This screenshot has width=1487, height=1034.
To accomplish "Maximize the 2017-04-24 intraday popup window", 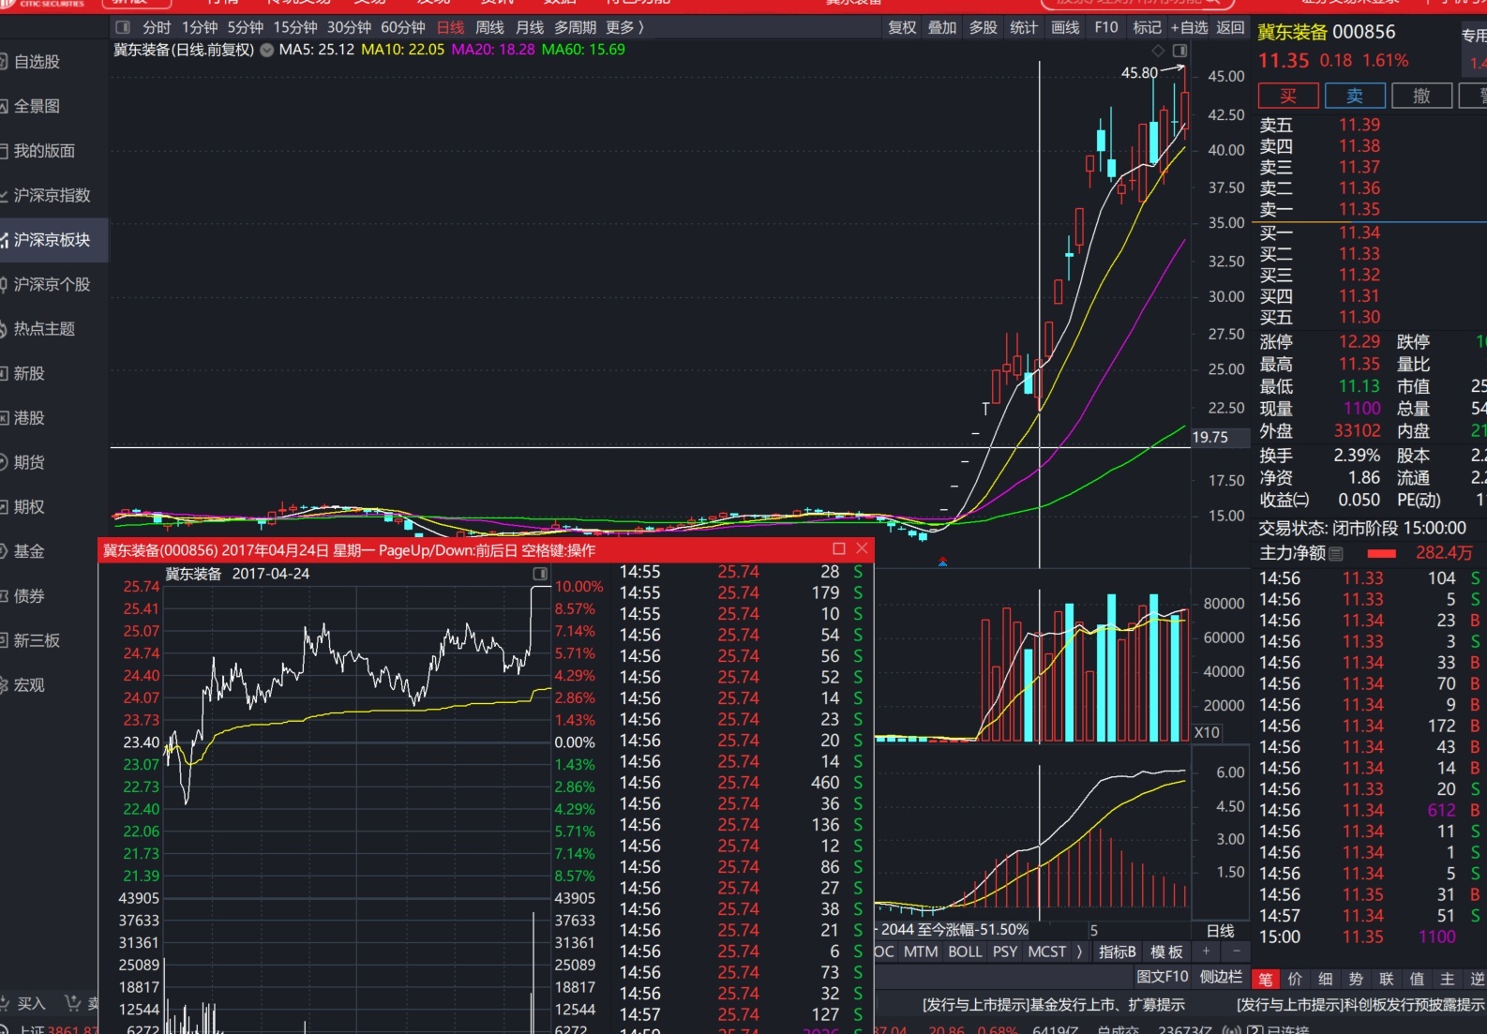I will pyautogui.click(x=839, y=548).
